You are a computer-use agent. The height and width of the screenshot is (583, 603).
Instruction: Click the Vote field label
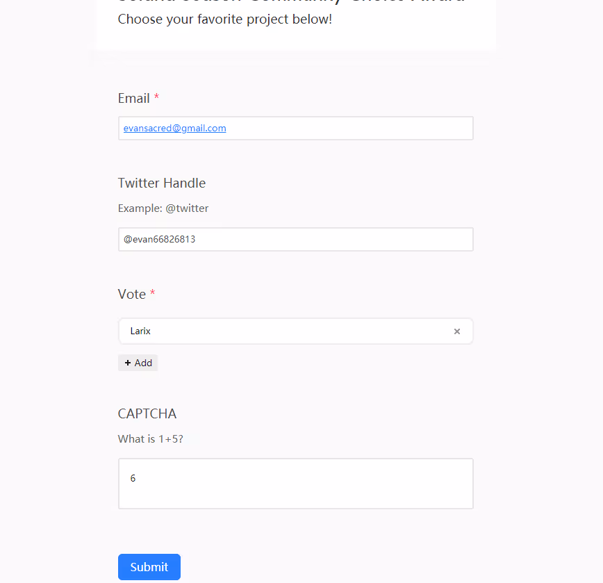(131, 294)
